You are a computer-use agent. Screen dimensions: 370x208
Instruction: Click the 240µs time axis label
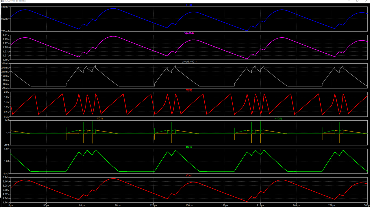click(x=296, y=205)
